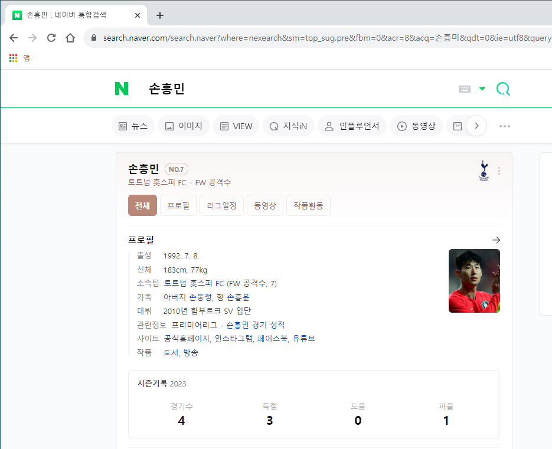
Task: Open the 인스타그램 site link
Action: coord(234,339)
